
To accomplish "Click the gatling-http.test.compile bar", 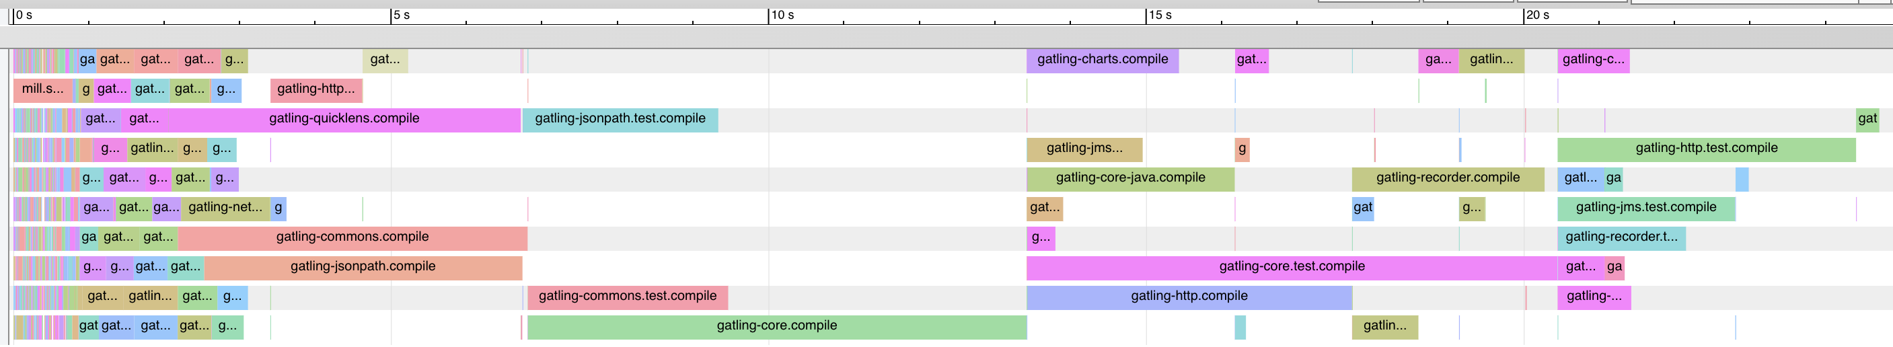I will pos(1707,149).
